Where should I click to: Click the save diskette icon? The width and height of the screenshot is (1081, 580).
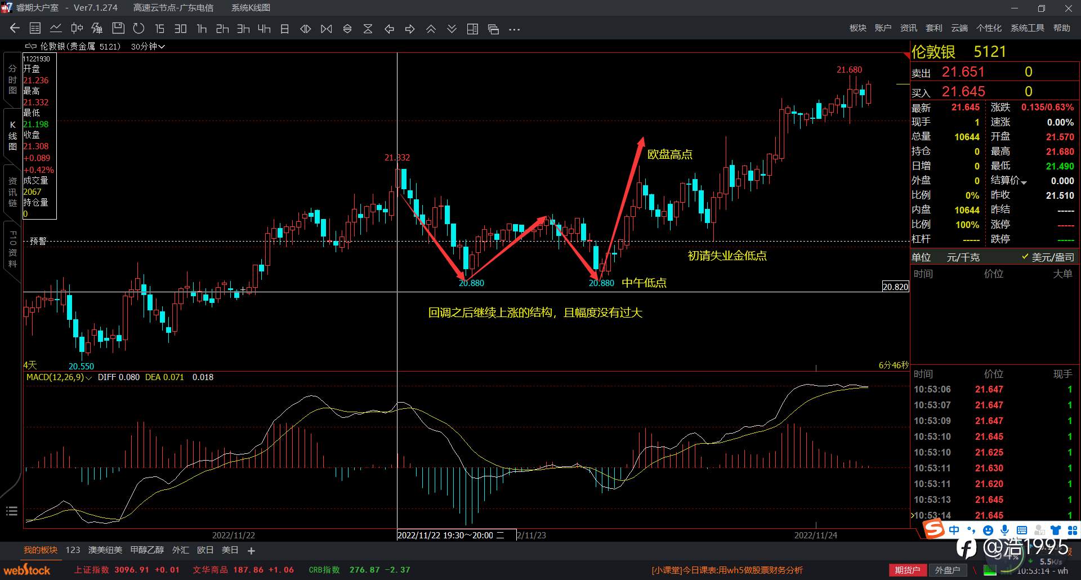coord(118,28)
